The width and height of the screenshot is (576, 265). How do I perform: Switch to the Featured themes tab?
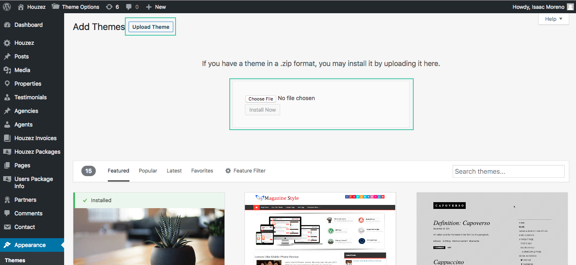[x=118, y=171]
